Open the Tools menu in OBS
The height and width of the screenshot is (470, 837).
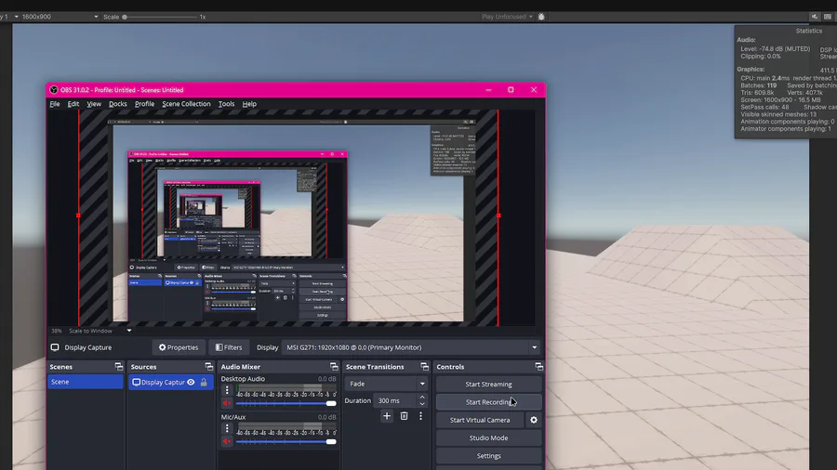point(226,104)
